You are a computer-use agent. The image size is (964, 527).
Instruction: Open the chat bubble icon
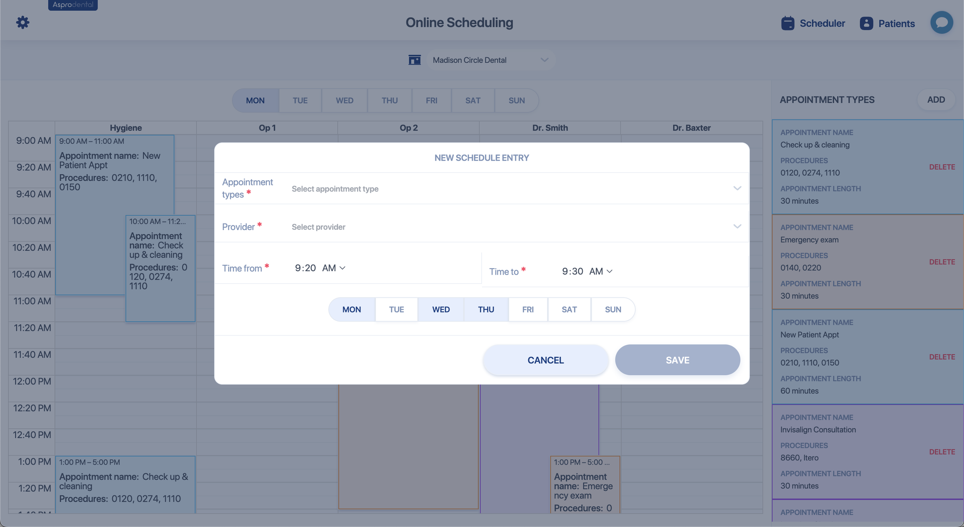pos(941,22)
